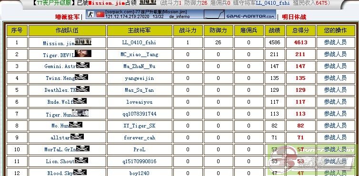359x176 pixels.
Task: Open 参战人员 for Rude.Wolf row
Action: pyautogui.click(x=335, y=102)
